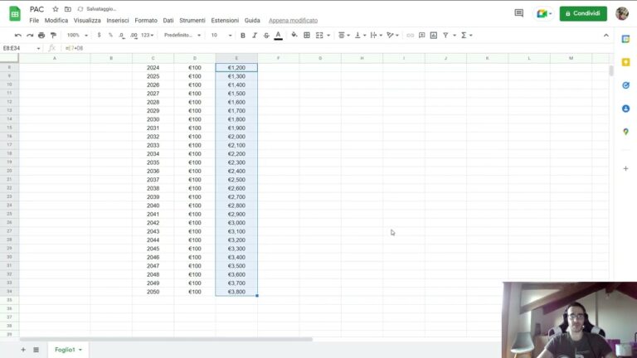Open the Strumenti menu

click(x=192, y=20)
